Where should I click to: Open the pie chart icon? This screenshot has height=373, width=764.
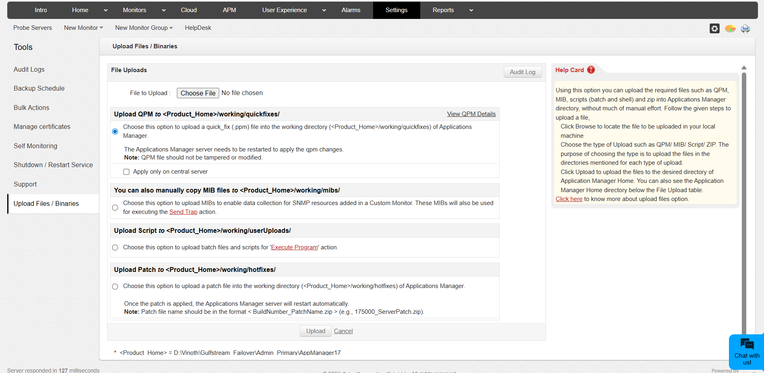click(x=730, y=29)
